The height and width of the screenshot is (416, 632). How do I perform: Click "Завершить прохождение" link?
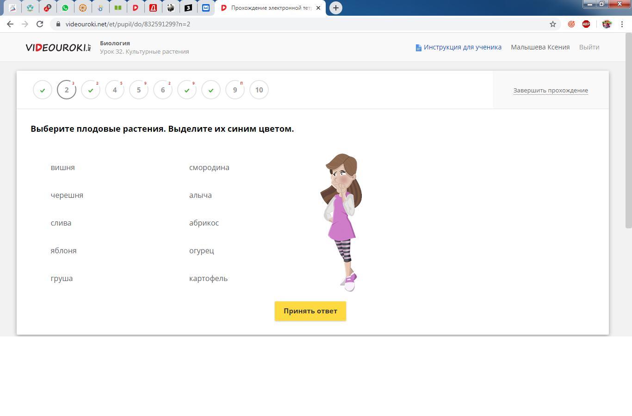pyautogui.click(x=551, y=91)
